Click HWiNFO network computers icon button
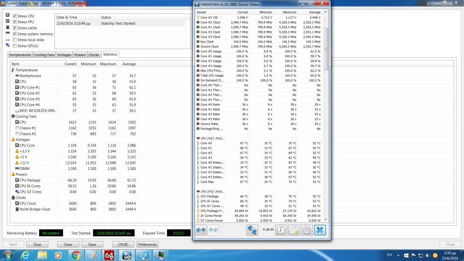 pyautogui.click(x=252, y=230)
